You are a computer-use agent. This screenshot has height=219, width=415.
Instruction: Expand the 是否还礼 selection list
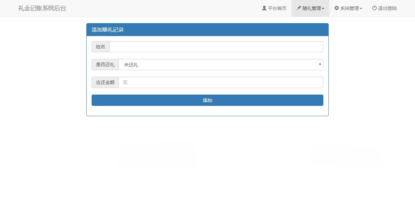(221, 64)
